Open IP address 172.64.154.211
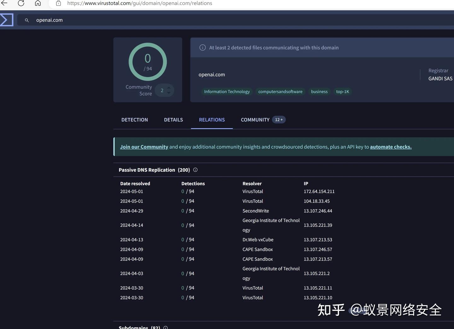454x329 pixels. pos(319,192)
